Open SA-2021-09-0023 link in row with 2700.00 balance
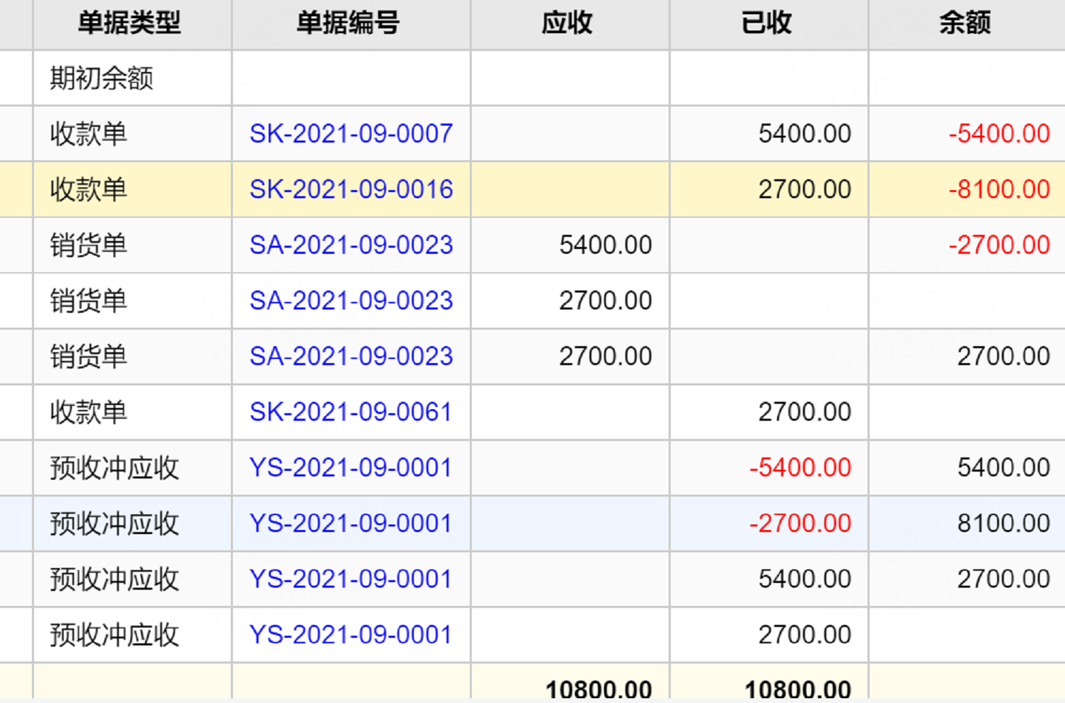 (351, 356)
